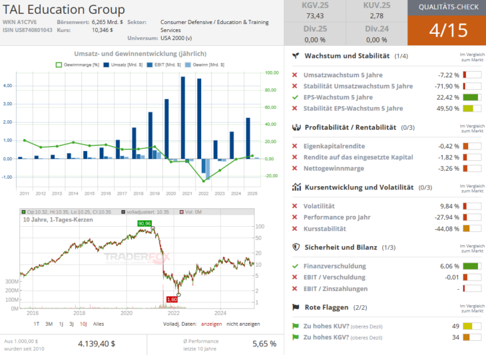Click the Kurs value 10,346 $

103,30
